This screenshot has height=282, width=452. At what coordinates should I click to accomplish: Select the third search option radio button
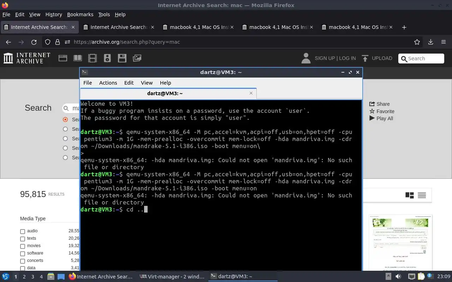[x=65, y=139]
